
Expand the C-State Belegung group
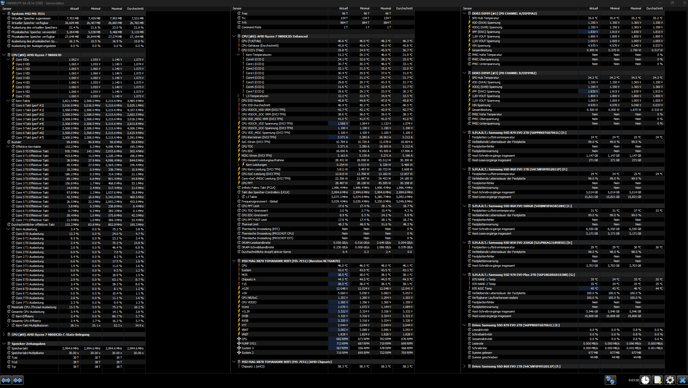[4, 335]
